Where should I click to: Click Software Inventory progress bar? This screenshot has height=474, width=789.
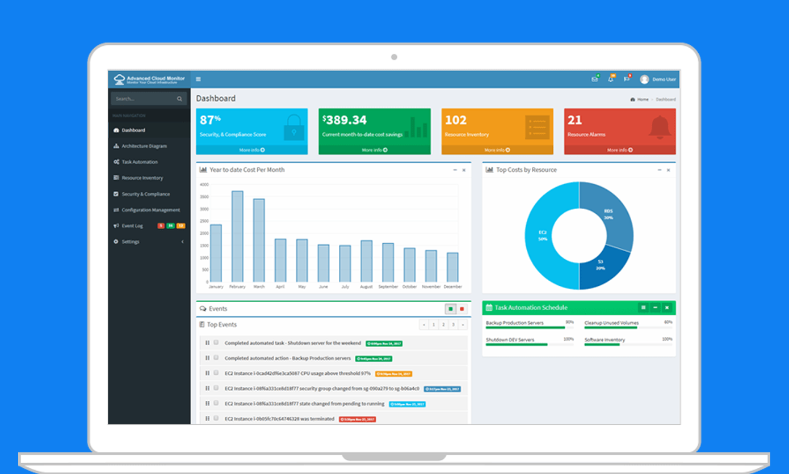click(628, 345)
